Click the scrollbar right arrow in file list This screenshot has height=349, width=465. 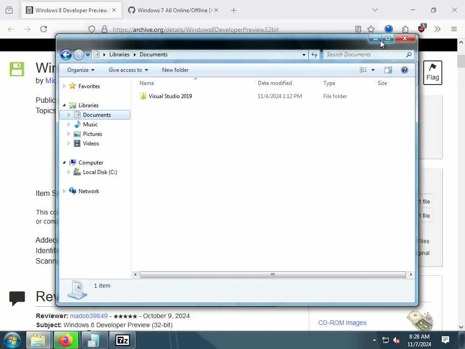[411, 275]
